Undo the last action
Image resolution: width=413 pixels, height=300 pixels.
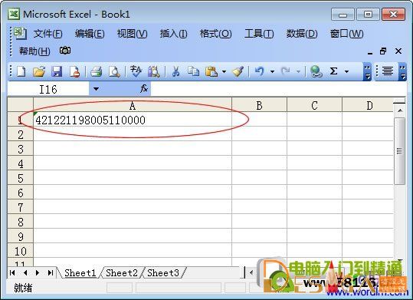tap(260, 71)
